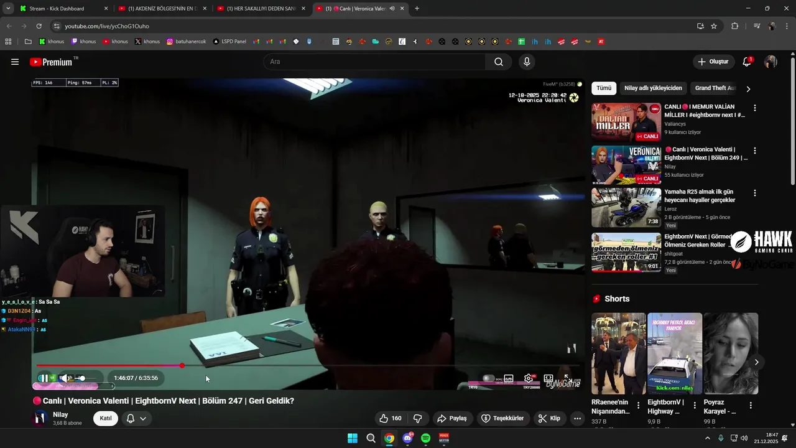Image resolution: width=796 pixels, height=448 pixels.
Task: Show more filter chips with the arrow
Action: (x=748, y=88)
